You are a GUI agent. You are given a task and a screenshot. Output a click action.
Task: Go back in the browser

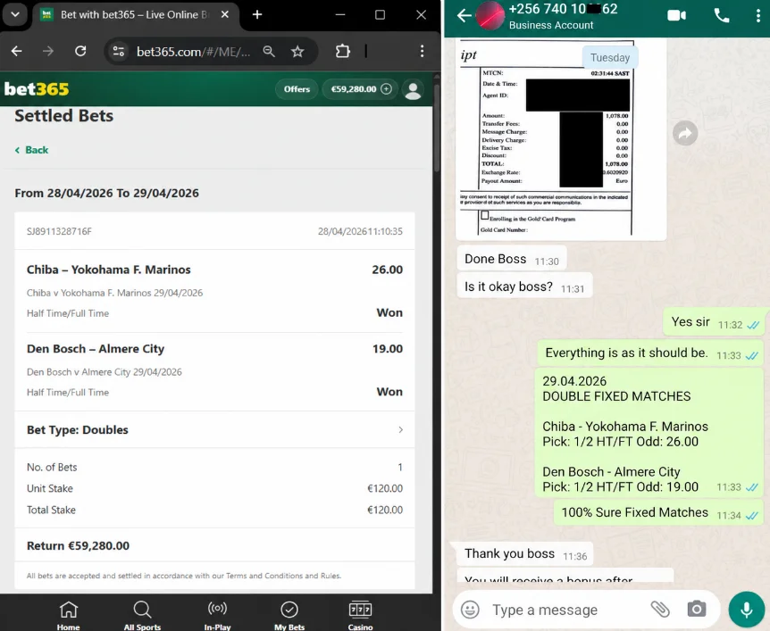(x=17, y=51)
